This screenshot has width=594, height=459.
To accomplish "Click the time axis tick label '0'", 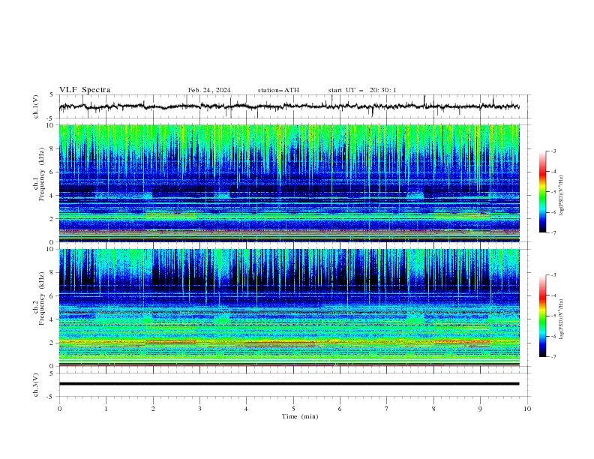I will 59,409.
